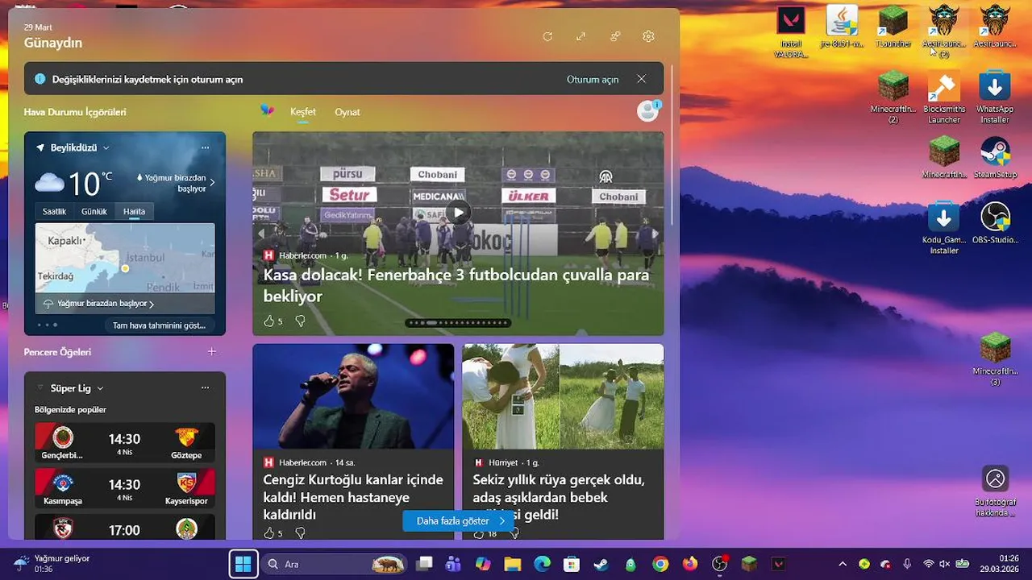Open Cengiz Kurtoğlu news headline
The width and height of the screenshot is (1032, 580).
[x=353, y=497]
